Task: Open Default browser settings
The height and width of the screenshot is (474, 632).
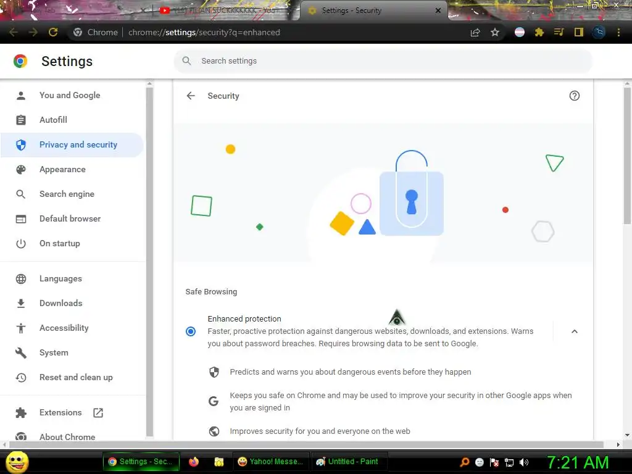Action: coord(70,219)
